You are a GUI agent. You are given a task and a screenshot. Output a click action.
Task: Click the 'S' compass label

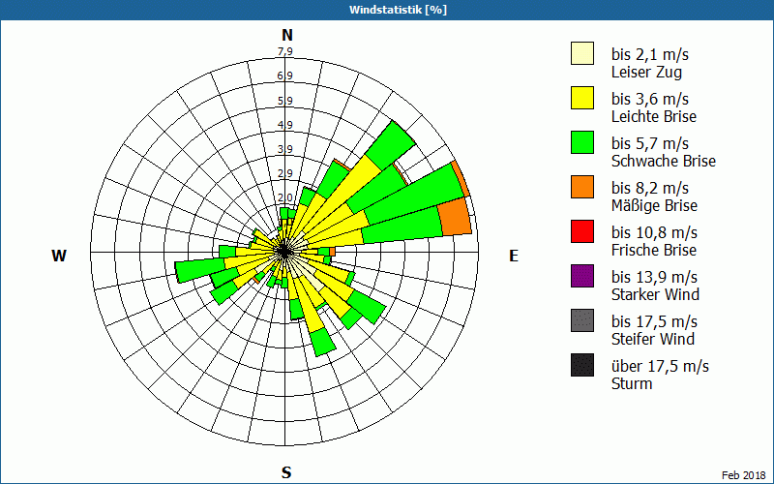click(x=286, y=472)
